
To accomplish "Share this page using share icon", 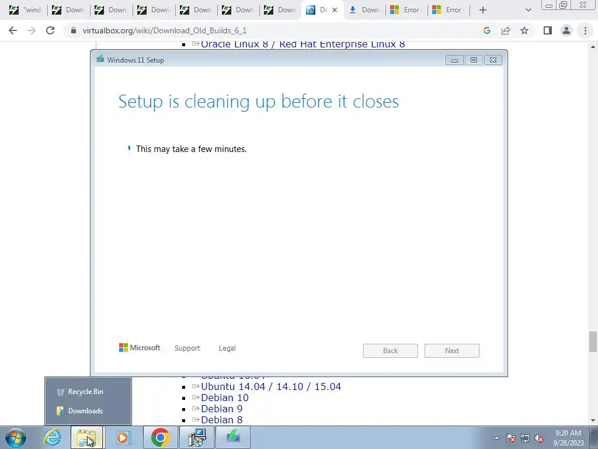I will click(x=506, y=30).
